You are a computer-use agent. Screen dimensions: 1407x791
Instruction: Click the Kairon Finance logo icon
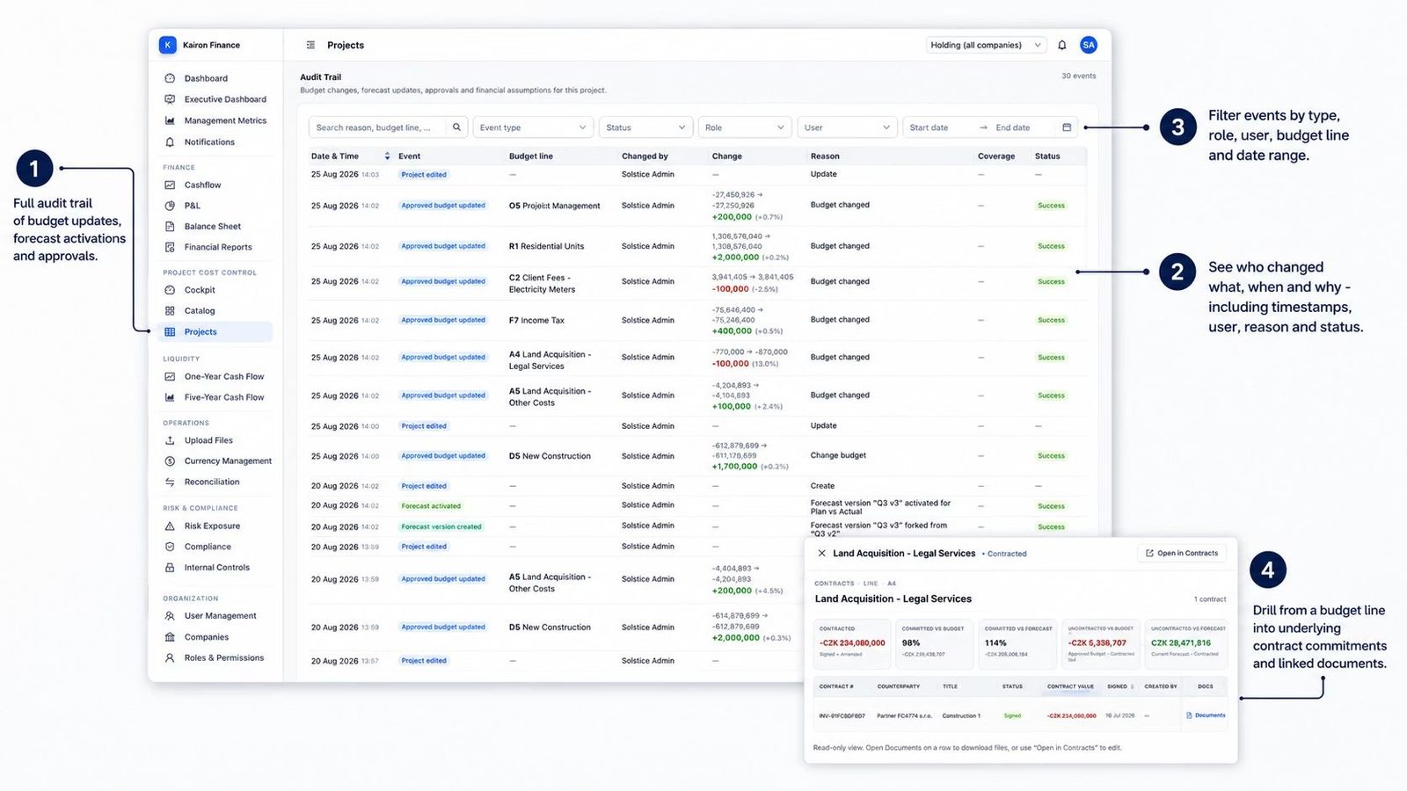point(168,45)
